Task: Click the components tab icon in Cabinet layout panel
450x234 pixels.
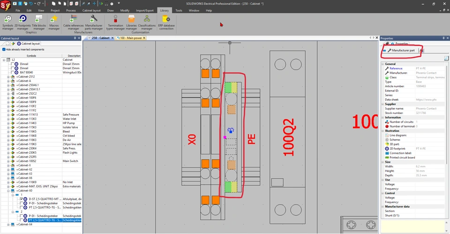Action: click(x=13, y=44)
